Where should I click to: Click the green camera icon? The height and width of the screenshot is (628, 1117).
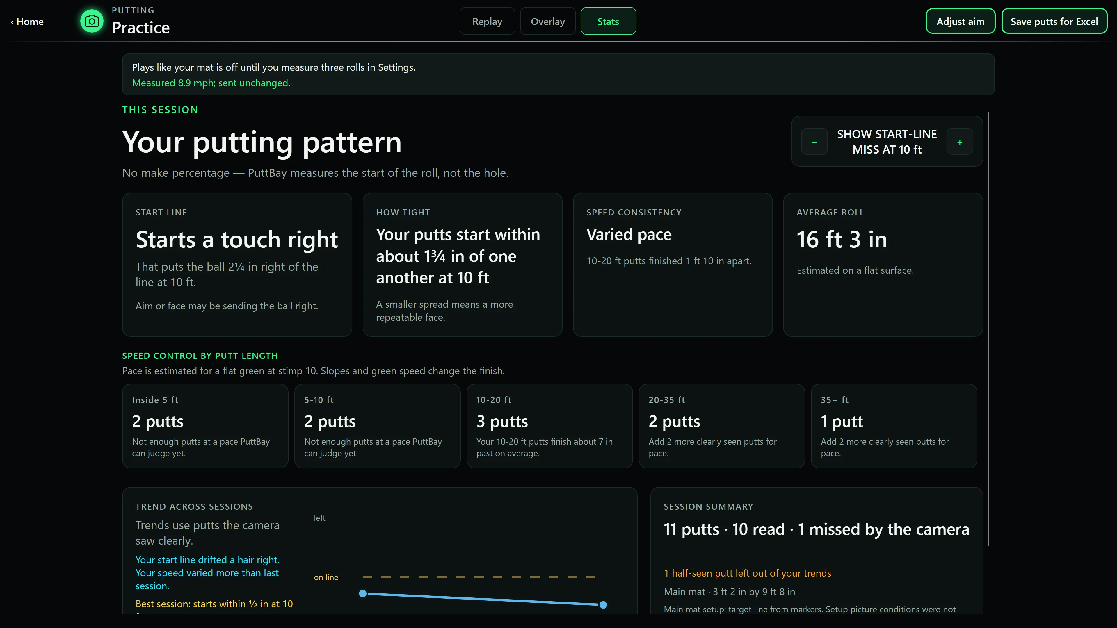click(92, 21)
